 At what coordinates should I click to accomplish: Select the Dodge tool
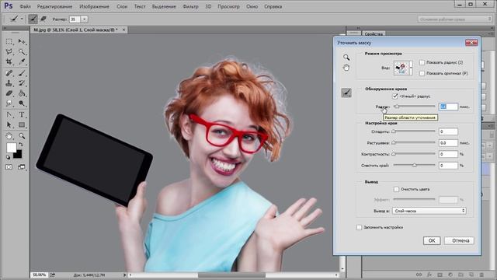pyautogui.click(x=22, y=103)
